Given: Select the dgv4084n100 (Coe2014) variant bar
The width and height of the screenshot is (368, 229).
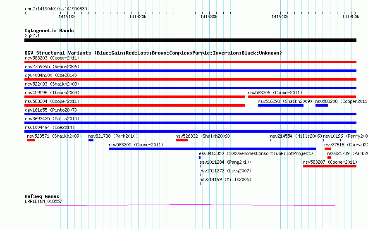Looking at the screenshot, I should [x=190, y=79].
